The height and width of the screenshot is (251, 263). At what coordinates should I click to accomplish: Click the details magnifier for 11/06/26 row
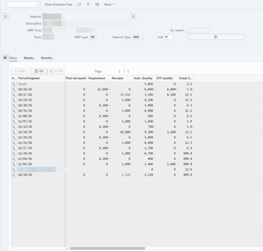(x=14, y=116)
